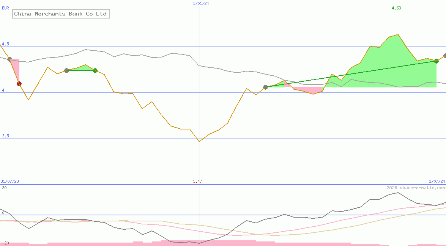446x246 pixels.
Task: Click the -20 oscillator axis label
Action: click(5, 243)
